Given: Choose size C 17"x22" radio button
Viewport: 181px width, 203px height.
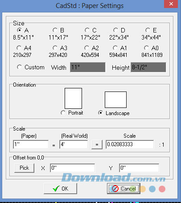Looking at the screenshot, I should (x=87, y=30).
